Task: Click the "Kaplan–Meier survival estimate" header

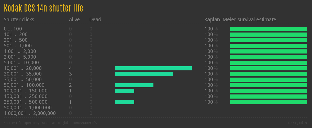Action: pos(240,19)
